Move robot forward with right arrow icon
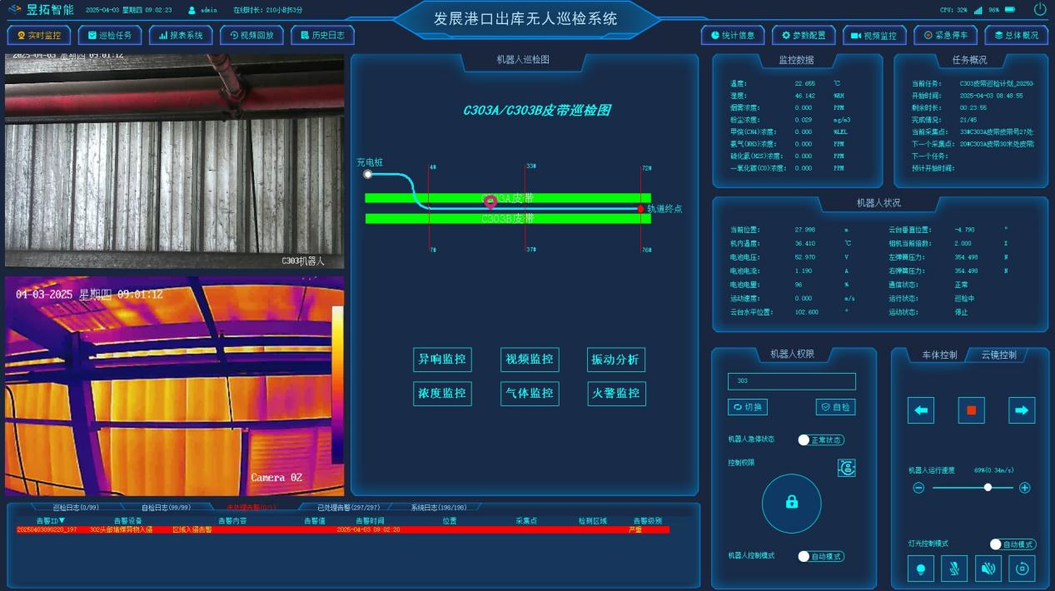1055x591 pixels. tap(1021, 410)
